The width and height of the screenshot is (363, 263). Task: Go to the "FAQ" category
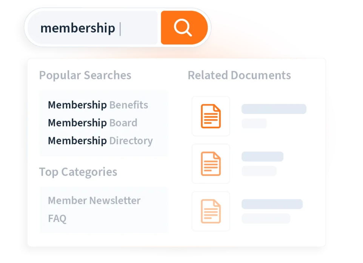click(x=57, y=219)
